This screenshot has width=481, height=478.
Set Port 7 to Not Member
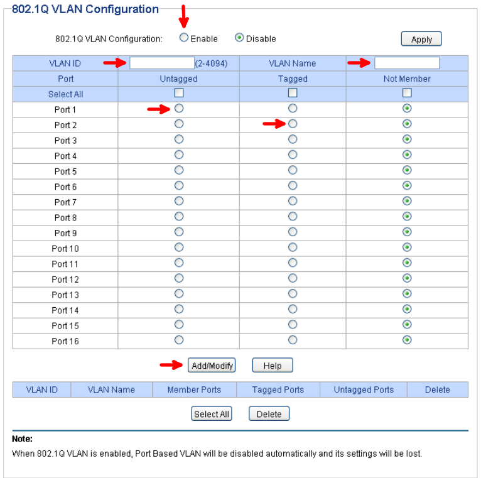[407, 201]
